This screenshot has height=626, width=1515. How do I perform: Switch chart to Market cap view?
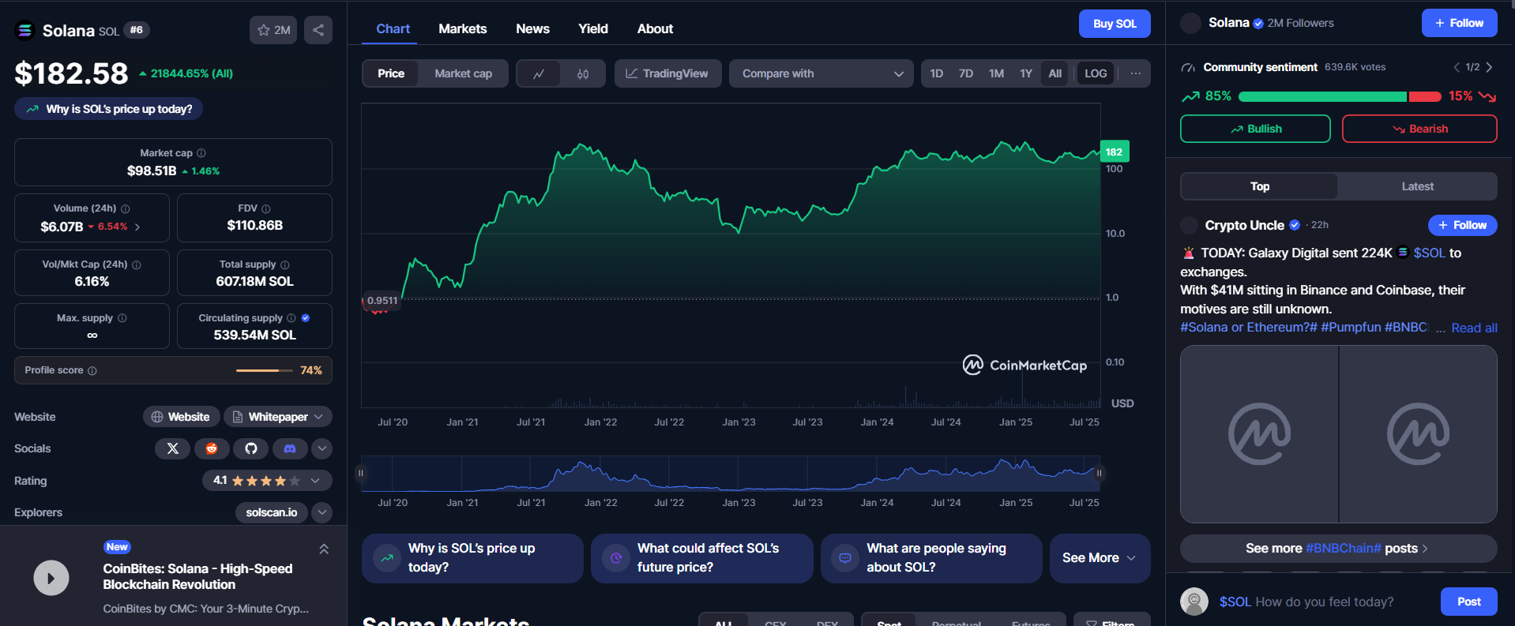click(x=463, y=73)
